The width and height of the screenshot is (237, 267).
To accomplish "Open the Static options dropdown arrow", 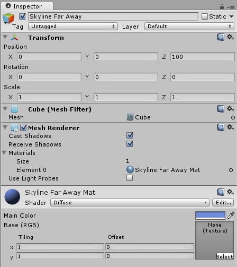I will 231,16.
